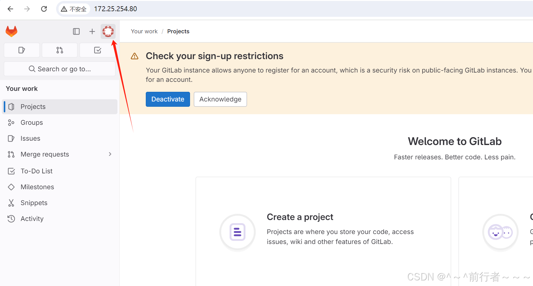
Task: Open Issues in the sidebar
Action: point(60,138)
